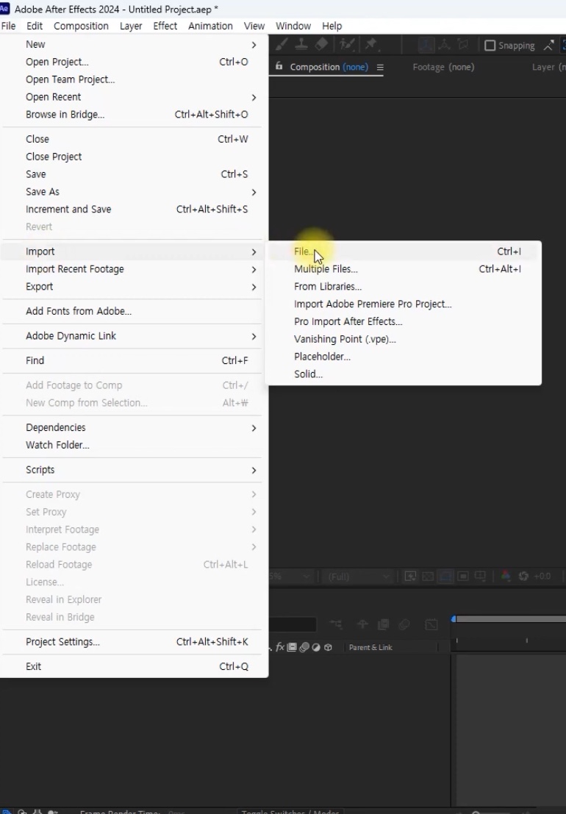The image size is (566, 814).
Task: Switch to Local Axis mode icon
Action: (426, 45)
